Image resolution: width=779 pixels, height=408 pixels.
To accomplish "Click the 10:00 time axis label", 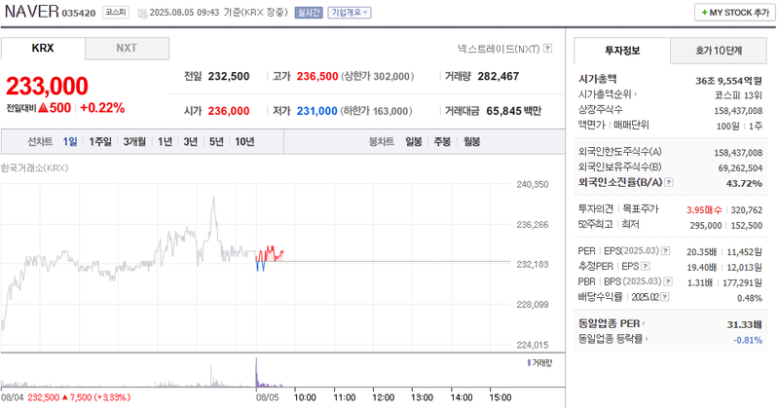I will [x=305, y=397].
